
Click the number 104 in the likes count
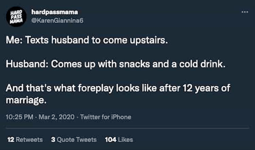point(111,139)
